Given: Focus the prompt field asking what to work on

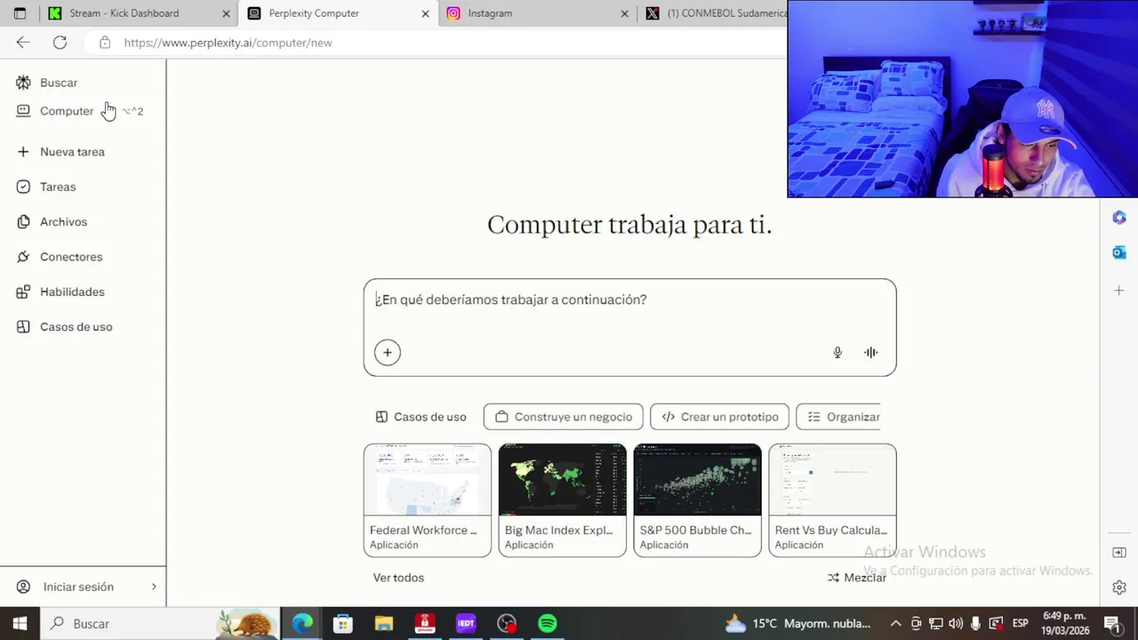Looking at the screenshot, I should click(629, 300).
